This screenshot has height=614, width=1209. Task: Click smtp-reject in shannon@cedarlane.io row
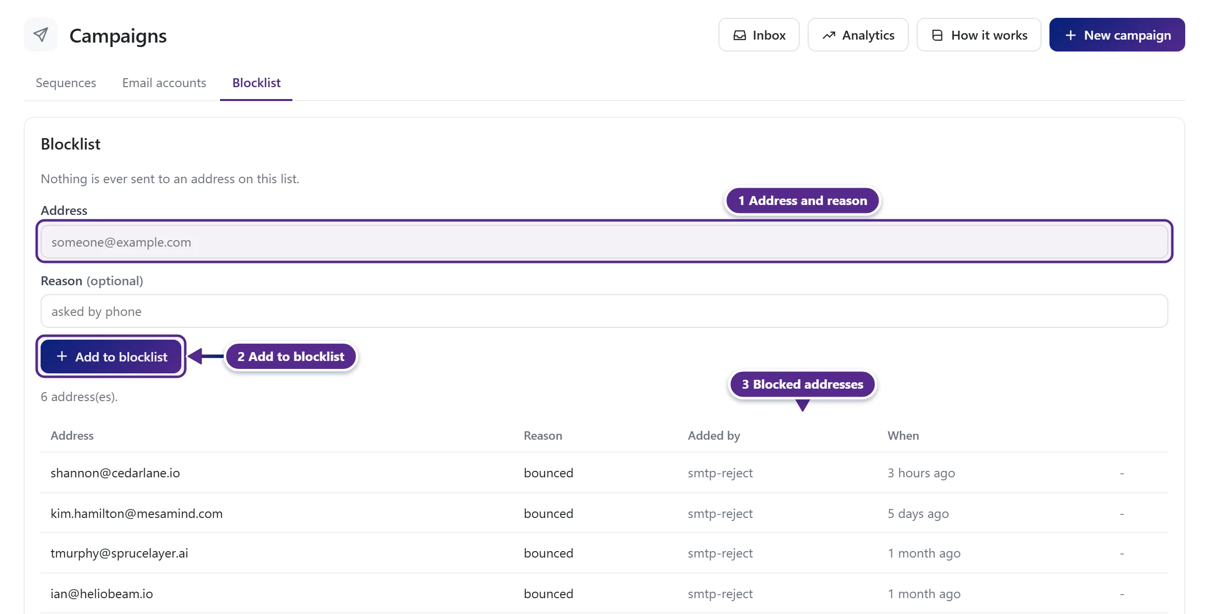click(x=720, y=473)
